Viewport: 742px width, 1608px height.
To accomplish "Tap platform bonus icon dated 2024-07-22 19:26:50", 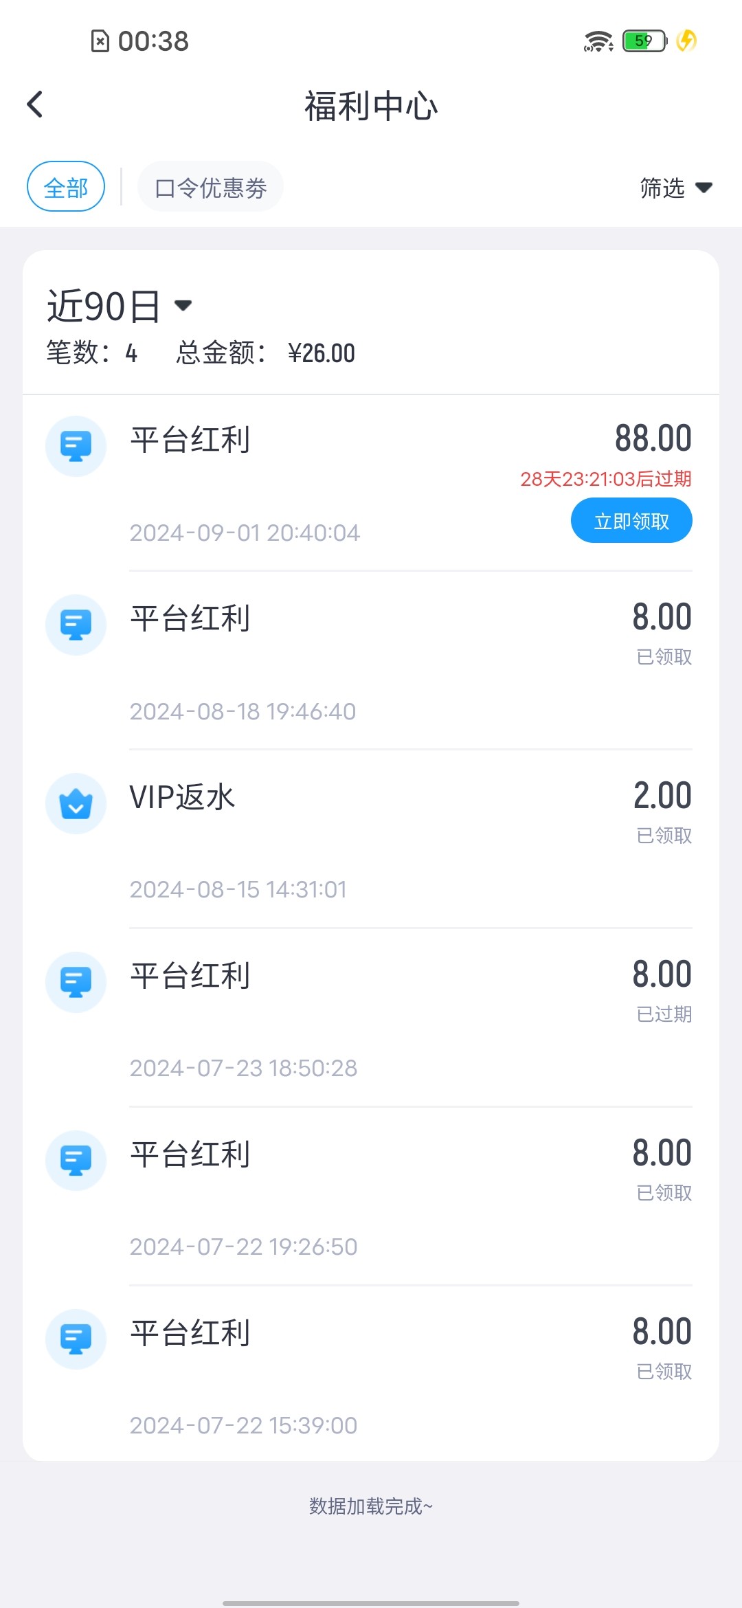I will [x=76, y=1161].
